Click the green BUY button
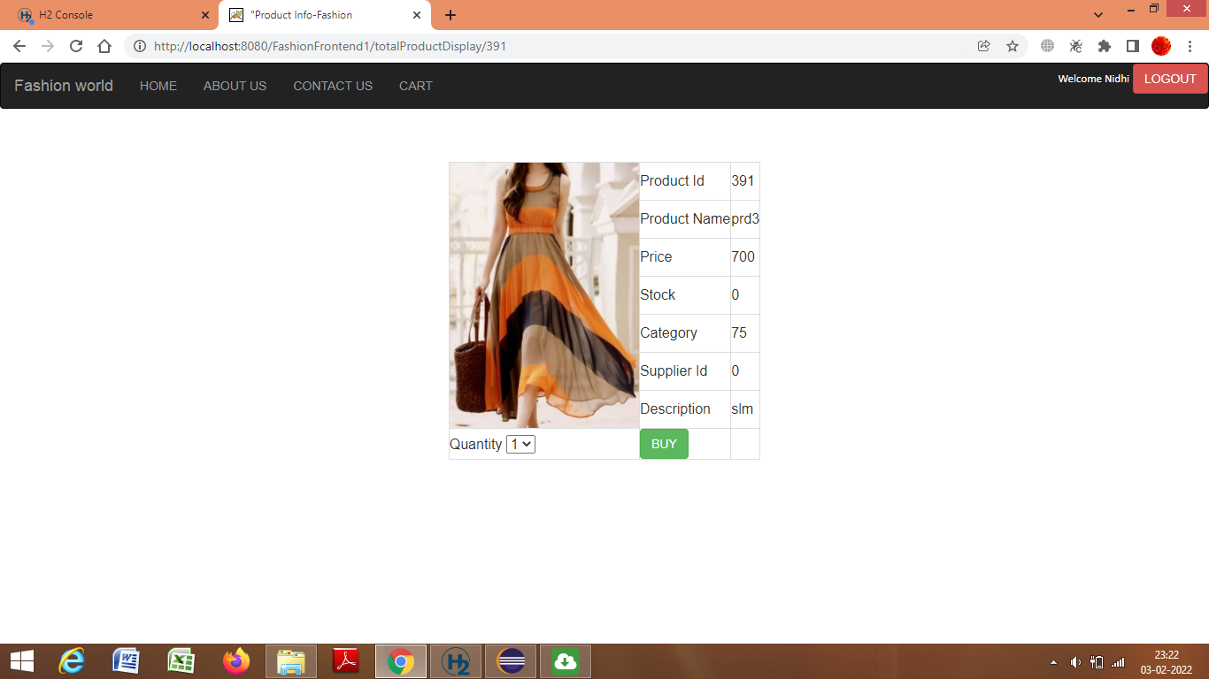1209x679 pixels. 664,444
